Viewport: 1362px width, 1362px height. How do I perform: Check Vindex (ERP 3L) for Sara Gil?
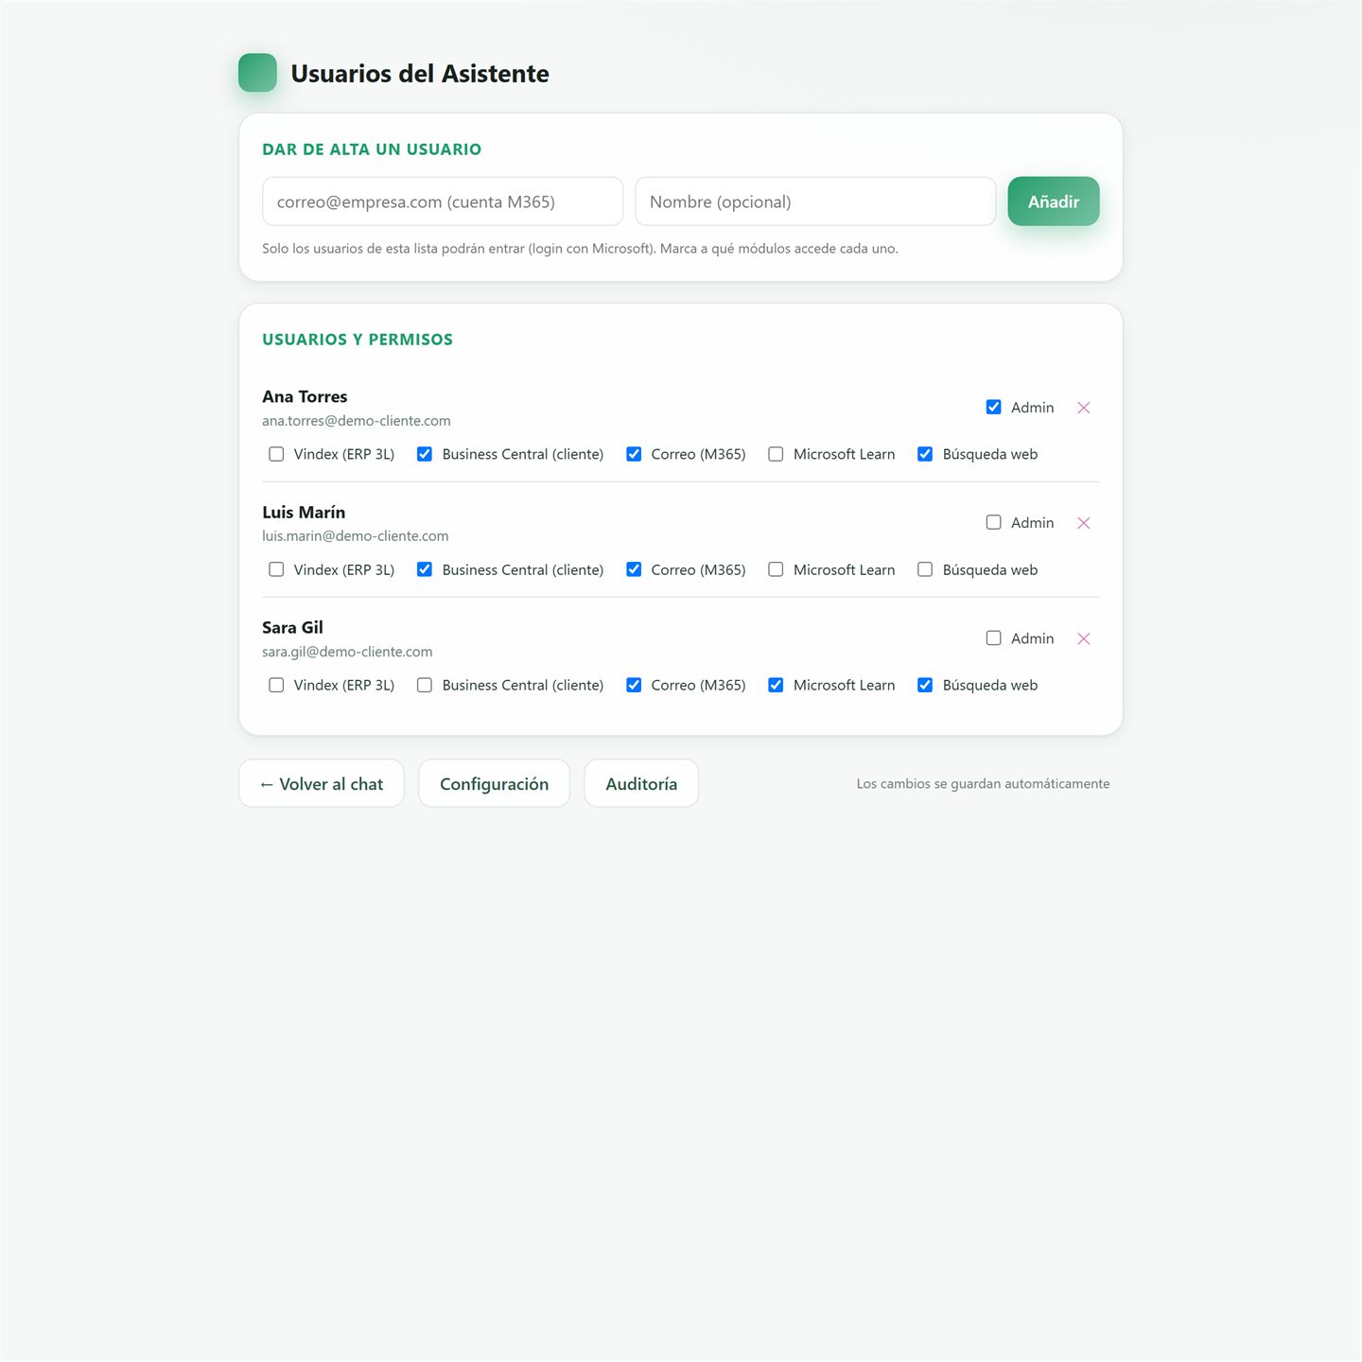click(276, 685)
